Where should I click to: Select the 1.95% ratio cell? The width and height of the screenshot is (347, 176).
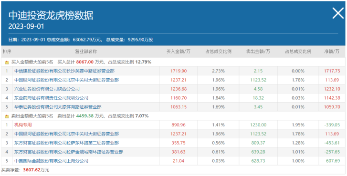(x=298, y=125)
